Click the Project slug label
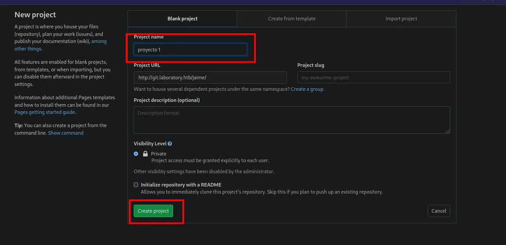506x245 pixels. click(x=311, y=65)
